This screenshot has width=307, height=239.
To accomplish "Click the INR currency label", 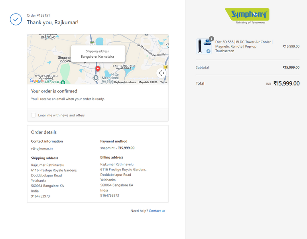I will pyautogui.click(x=268, y=84).
